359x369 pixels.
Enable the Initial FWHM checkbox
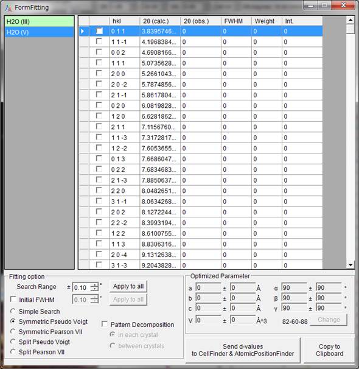(x=13, y=300)
